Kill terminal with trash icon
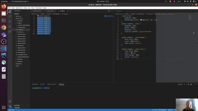198x111 pixels. click(191, 84)
